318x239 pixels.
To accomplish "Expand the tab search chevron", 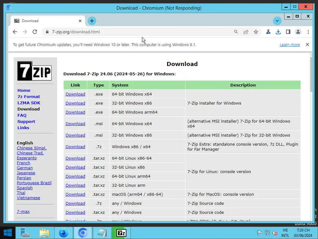I will (277, 21).
